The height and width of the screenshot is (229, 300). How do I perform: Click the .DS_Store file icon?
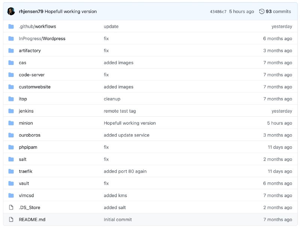11,207
